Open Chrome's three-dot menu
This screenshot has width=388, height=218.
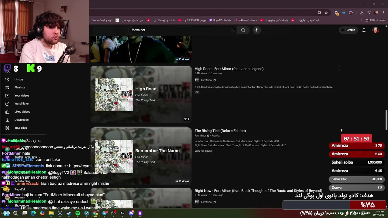point(384,13)
